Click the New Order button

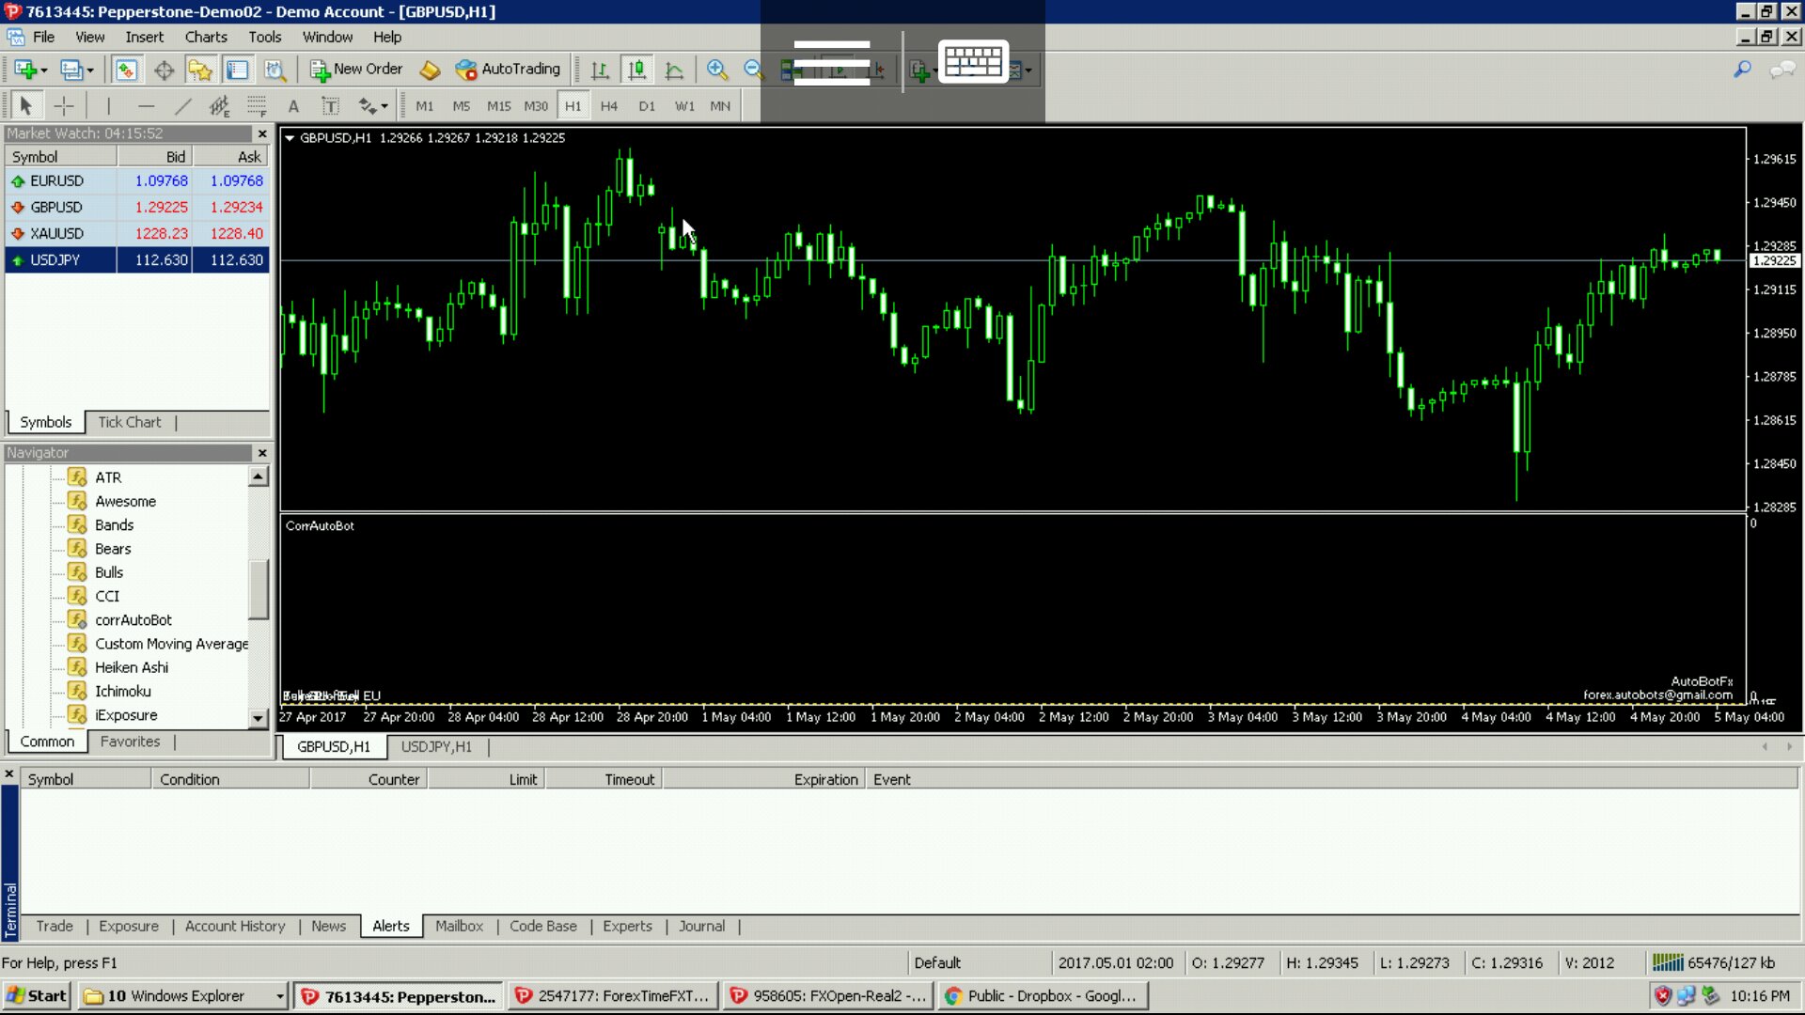[357, 70]
